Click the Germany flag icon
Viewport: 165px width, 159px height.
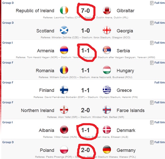pyautogui.click(x=107, y=150)
